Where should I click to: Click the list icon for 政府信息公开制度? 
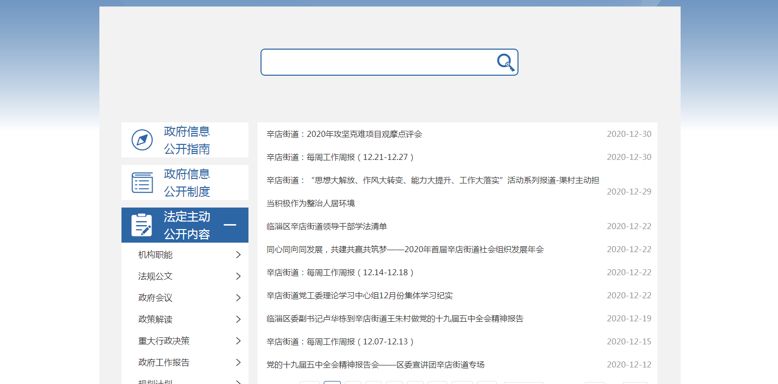tap(142, 182)
